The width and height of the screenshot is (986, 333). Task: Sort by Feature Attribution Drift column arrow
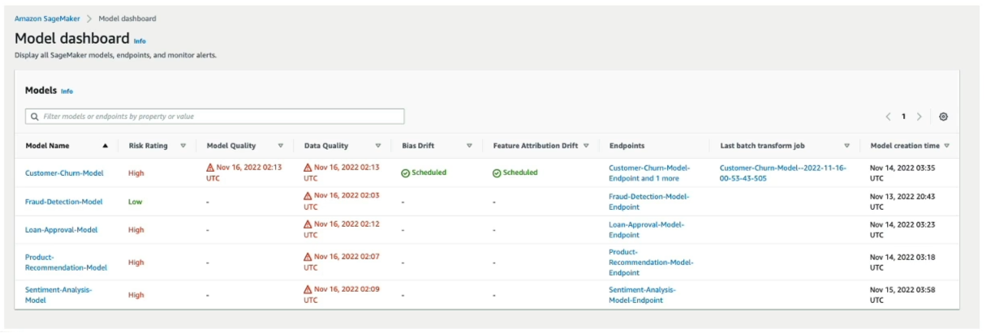[x=586, y=146]
